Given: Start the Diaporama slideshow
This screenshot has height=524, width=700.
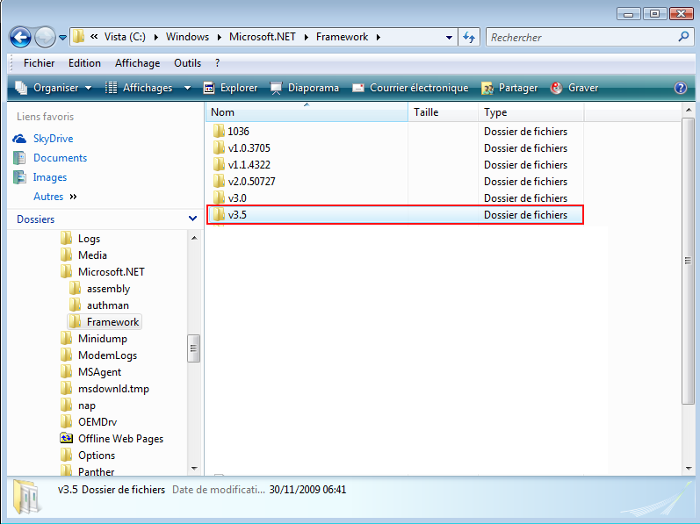Looking at the screenshot, I should tap(305, 88).
